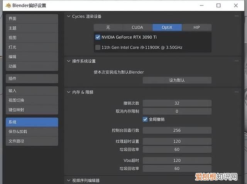Open the 视图 preferences tab
Screen dimensions: 247x184
(32, 38)
